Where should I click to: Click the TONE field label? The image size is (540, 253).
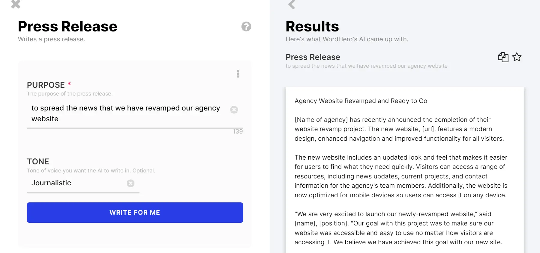[38, 162]
